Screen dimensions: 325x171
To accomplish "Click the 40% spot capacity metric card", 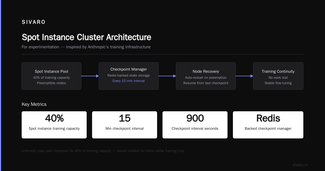I will click(54, 125).
